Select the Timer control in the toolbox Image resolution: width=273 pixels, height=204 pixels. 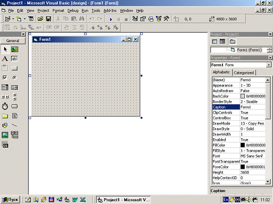(x=5, y=106)
